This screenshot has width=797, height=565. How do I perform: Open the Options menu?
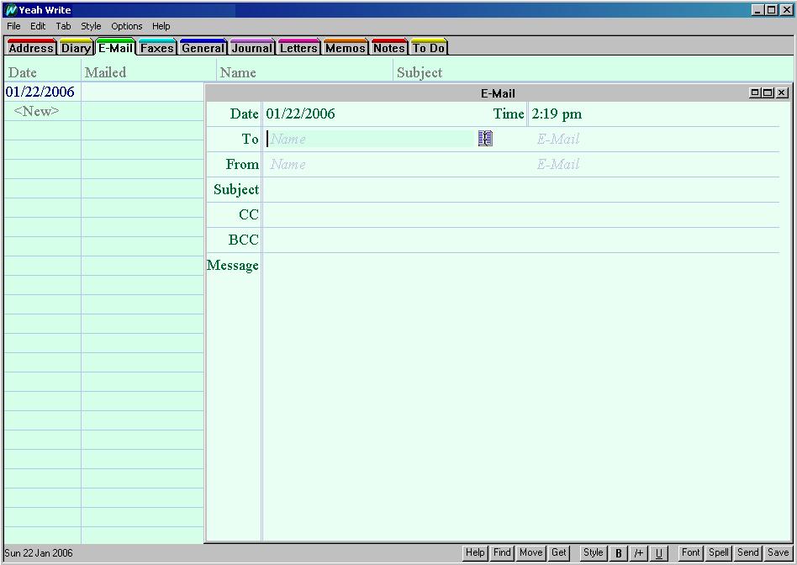click(x=127, y=26)
